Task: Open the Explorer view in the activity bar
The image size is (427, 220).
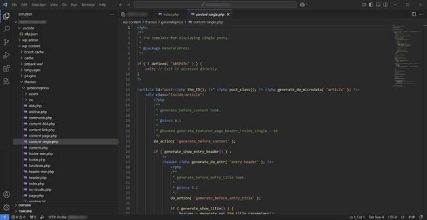Action: coord(6,16)
